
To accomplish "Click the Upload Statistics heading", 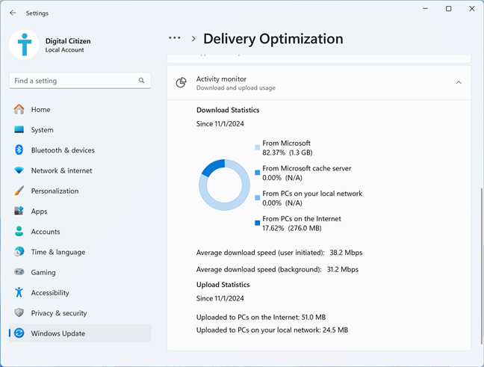I will click(223, 285).
